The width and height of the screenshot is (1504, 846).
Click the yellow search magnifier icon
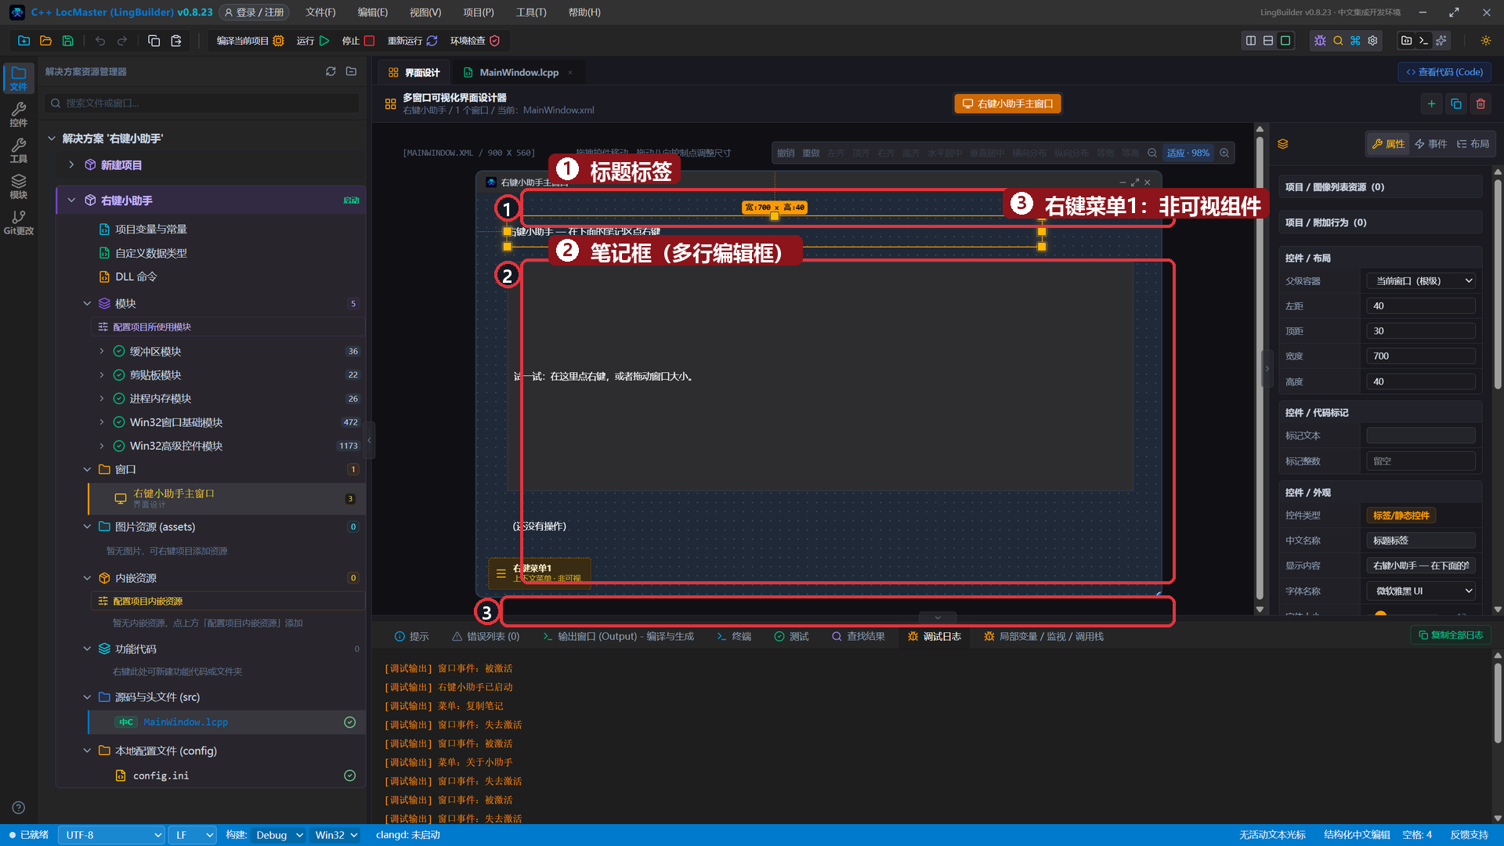click(x=1338, y=41)
